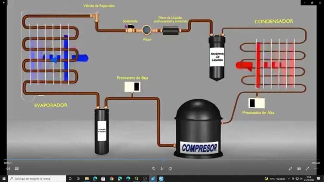Click the seek bar position handle

pos(164,159)
